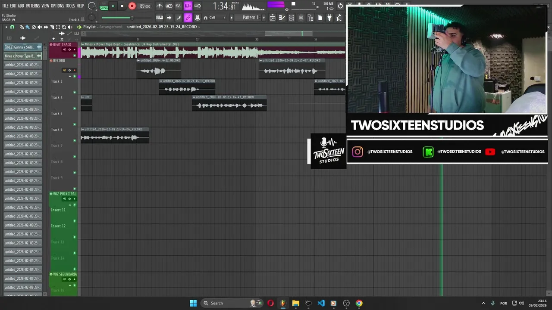Select the playlist Draw pencil tool

[x=22, y=27]
